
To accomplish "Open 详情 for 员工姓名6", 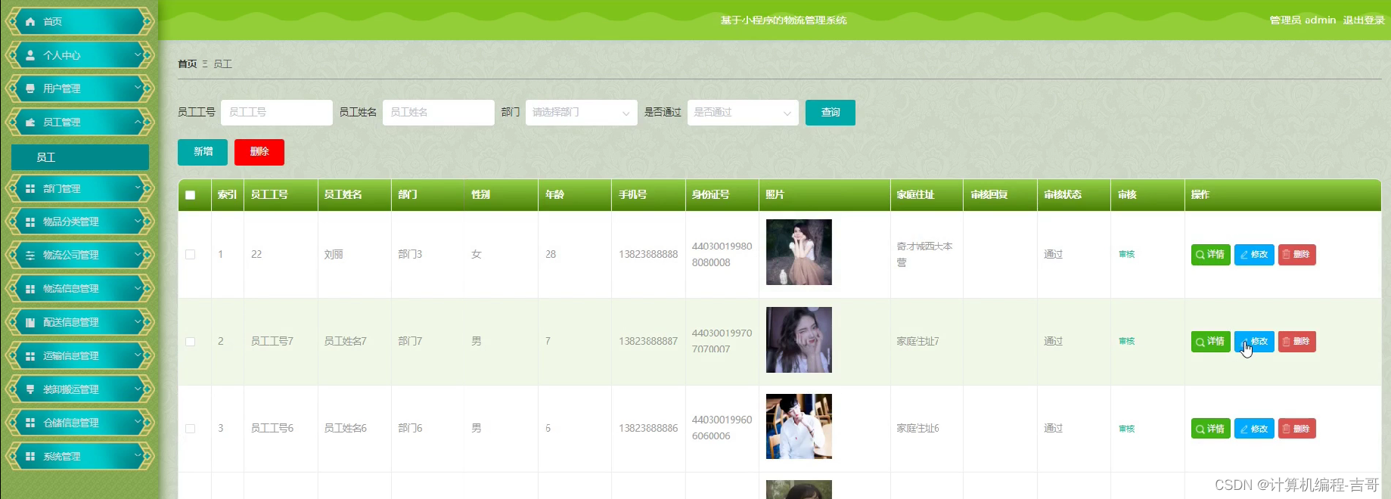I will click(1210, 429).
